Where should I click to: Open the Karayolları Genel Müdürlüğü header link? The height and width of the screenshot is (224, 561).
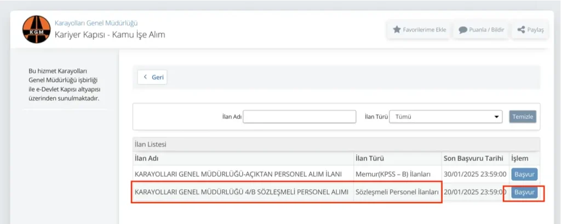point(96,23)
